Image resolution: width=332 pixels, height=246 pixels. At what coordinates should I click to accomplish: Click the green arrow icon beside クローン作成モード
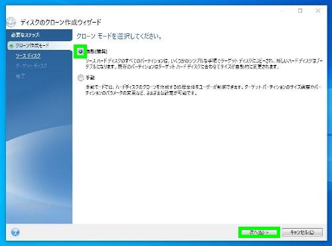tap(11, 46)
